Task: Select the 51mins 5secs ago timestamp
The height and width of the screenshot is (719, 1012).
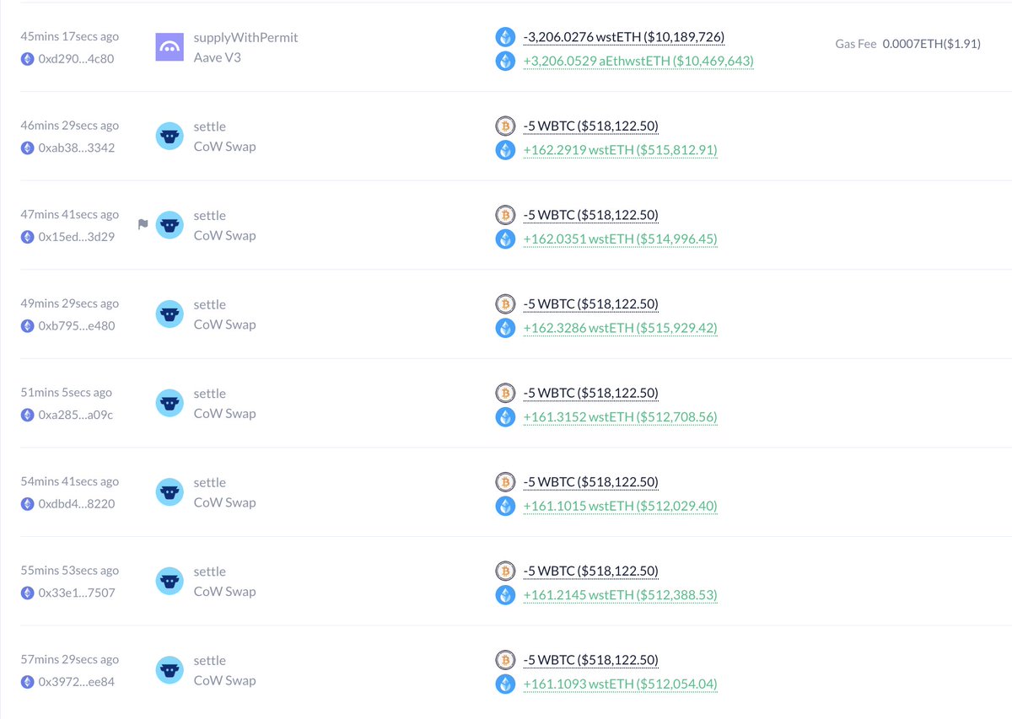Action: [x=67, y=392]
